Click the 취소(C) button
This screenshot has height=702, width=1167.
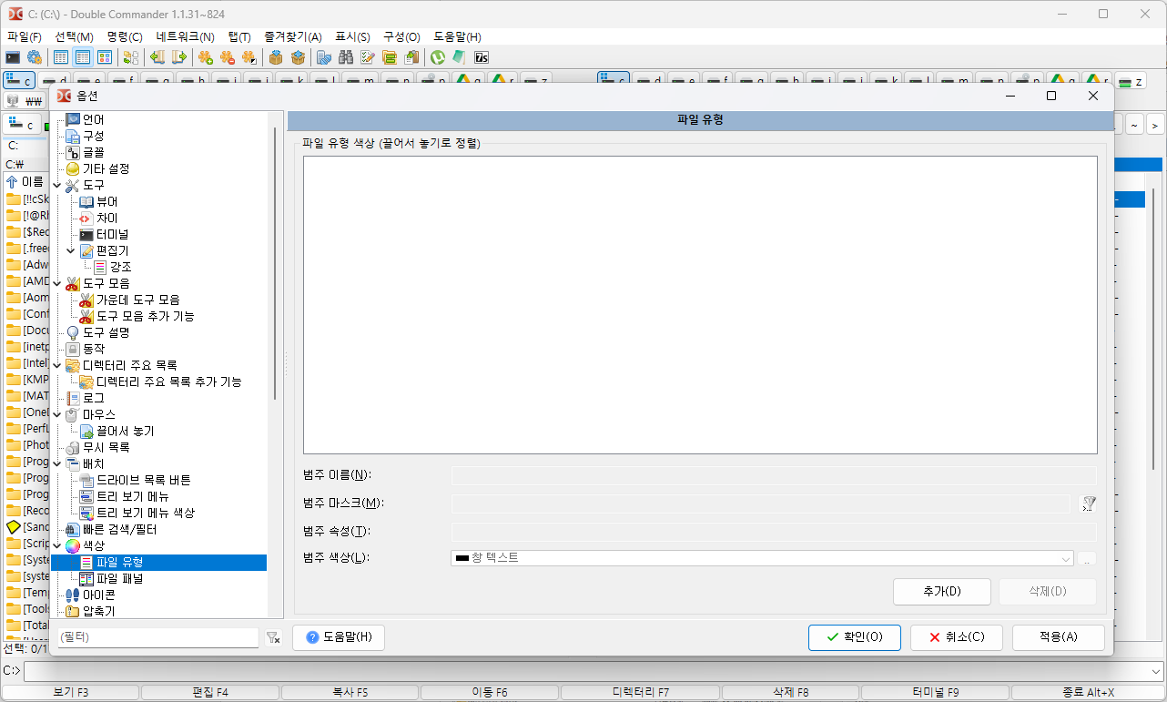coord(956,637)
